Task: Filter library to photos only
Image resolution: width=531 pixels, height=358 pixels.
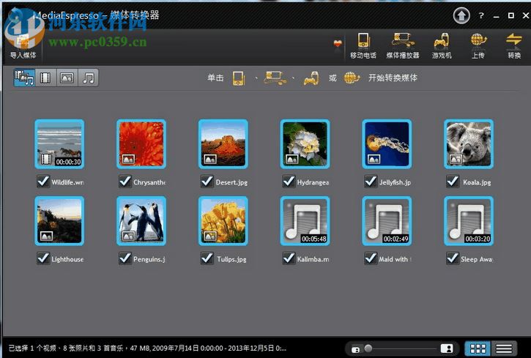Action: (67, 78)
